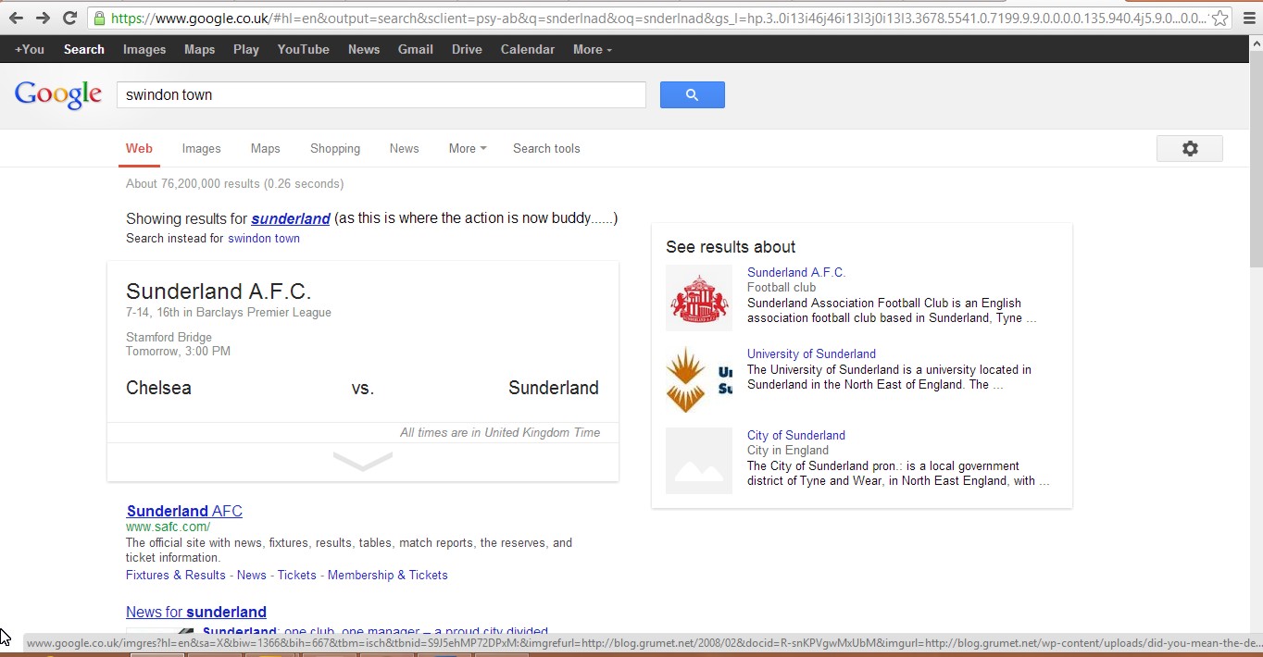This screenshot has height=657, width=1263.
Task: Bookmark this page with the star icon
Action: click(x=1219, y=19)
